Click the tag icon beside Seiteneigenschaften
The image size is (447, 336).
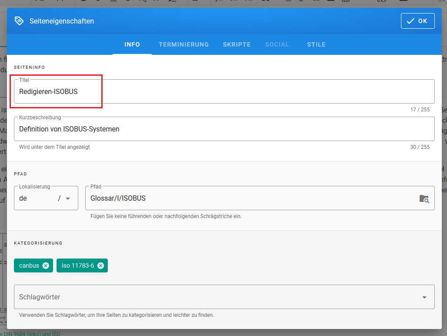pyautogui.click(x=19, y=21)
